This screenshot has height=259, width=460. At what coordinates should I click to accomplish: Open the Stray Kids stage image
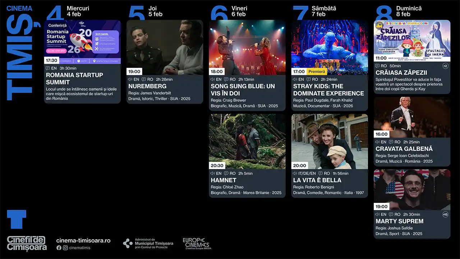click(330, 47)
